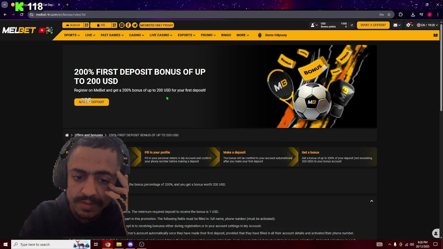The image size is (443, 249).
Task: Open the notifications action center icon
Action: tap(436, 245)
